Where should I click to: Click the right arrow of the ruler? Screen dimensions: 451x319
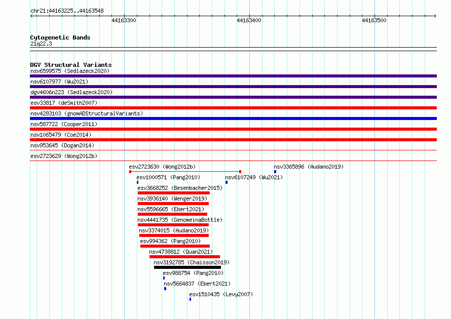(435, 16)
